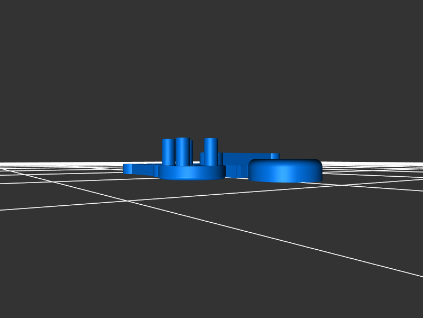Click the grid line intersection front-left of model
Image resolution: width=423 pixels, height=318 pixels.
tap(127, 201)
